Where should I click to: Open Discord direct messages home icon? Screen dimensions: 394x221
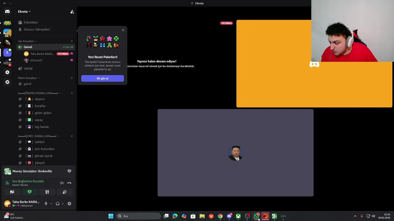pyautogui.click(x=7, y=11)
